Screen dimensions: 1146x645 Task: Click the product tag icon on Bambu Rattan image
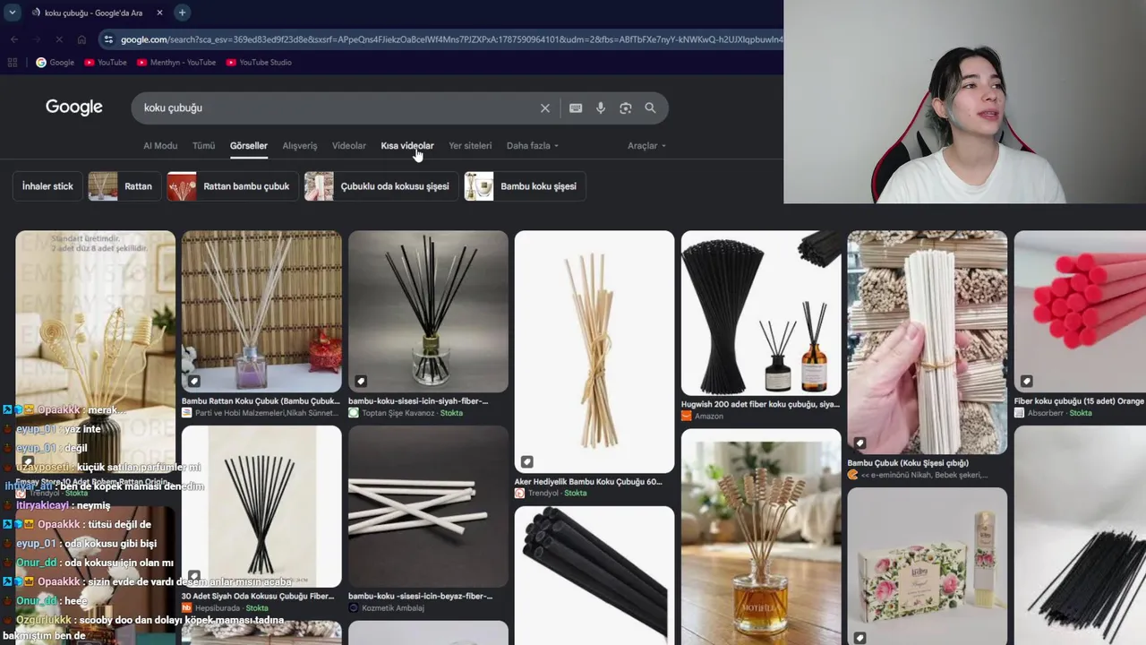194,381
